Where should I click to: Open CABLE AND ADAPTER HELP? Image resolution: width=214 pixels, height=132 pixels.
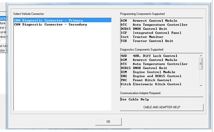[x=162, y=107]
